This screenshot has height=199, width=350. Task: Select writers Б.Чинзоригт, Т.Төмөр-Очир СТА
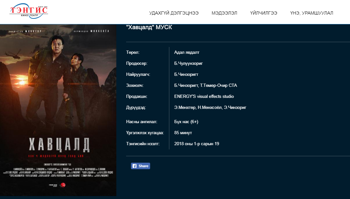click(206, 86)
